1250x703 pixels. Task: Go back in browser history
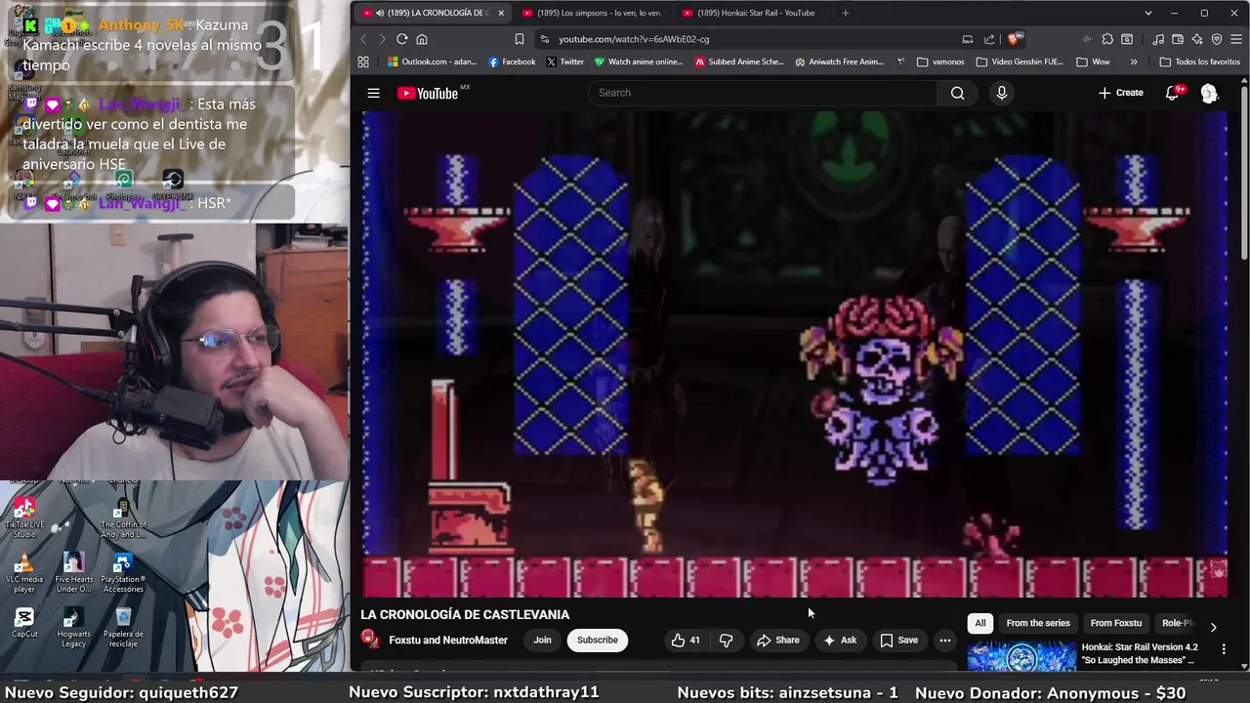(363, 39)
